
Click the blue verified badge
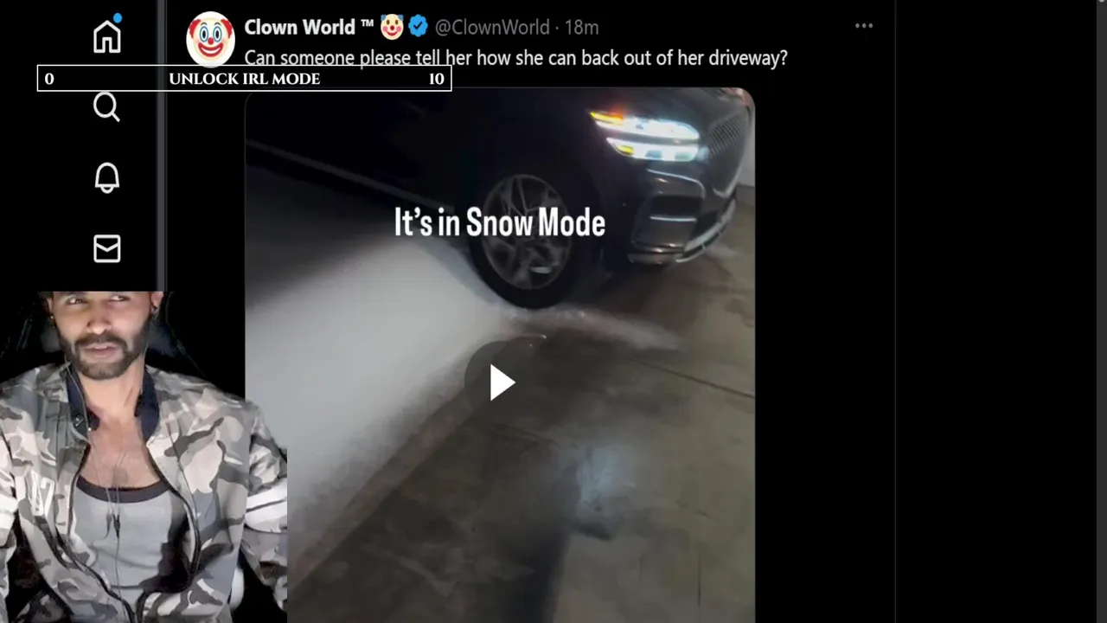coord(419,27)
